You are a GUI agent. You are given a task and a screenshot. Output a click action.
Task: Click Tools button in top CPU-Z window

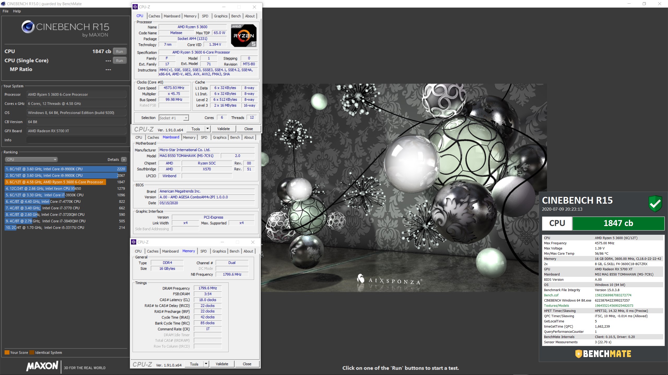click(x=196, y=129)
